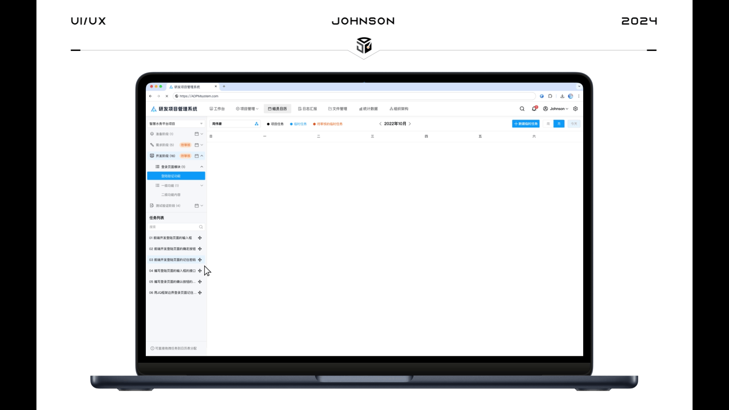This screenshot has height=410, width=729.
Task: Open the settings gear icon
Action: tap(576, 109)
